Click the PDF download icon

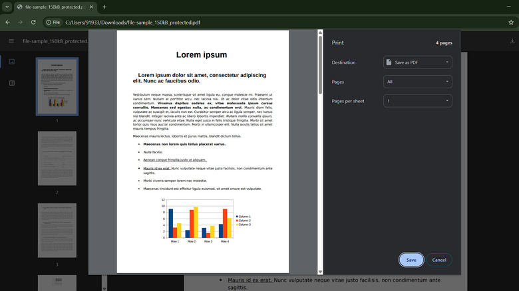point(512,41)
